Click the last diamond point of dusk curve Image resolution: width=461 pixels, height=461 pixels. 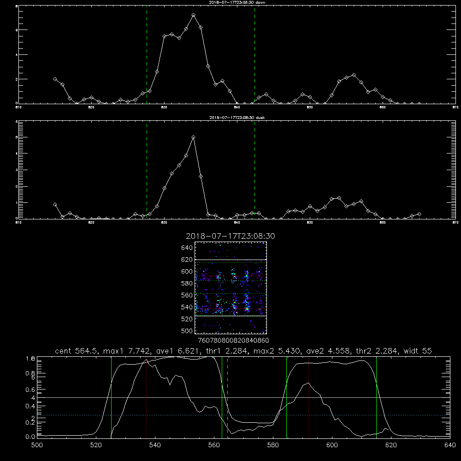point(419,214)
